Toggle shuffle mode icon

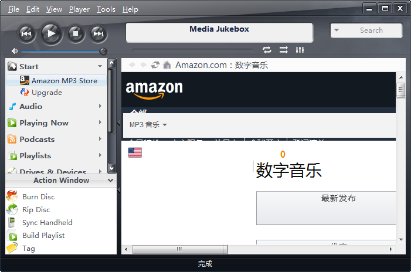283,50
